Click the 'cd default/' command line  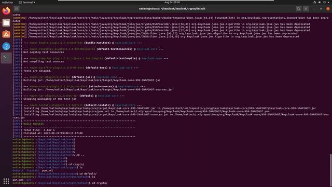tap(88, 173)
